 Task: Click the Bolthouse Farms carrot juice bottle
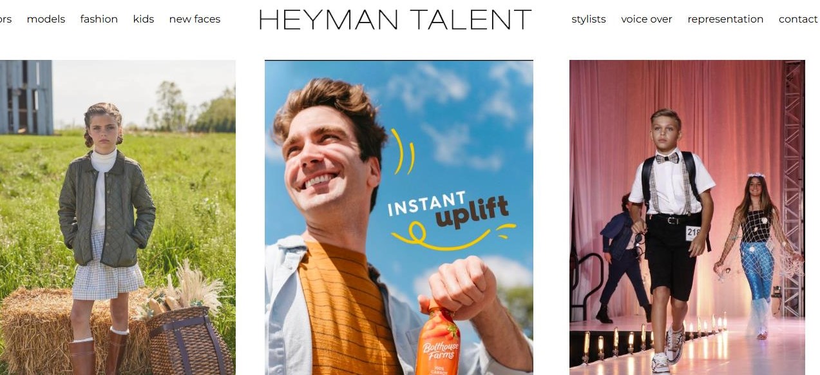tap(437, 338)
